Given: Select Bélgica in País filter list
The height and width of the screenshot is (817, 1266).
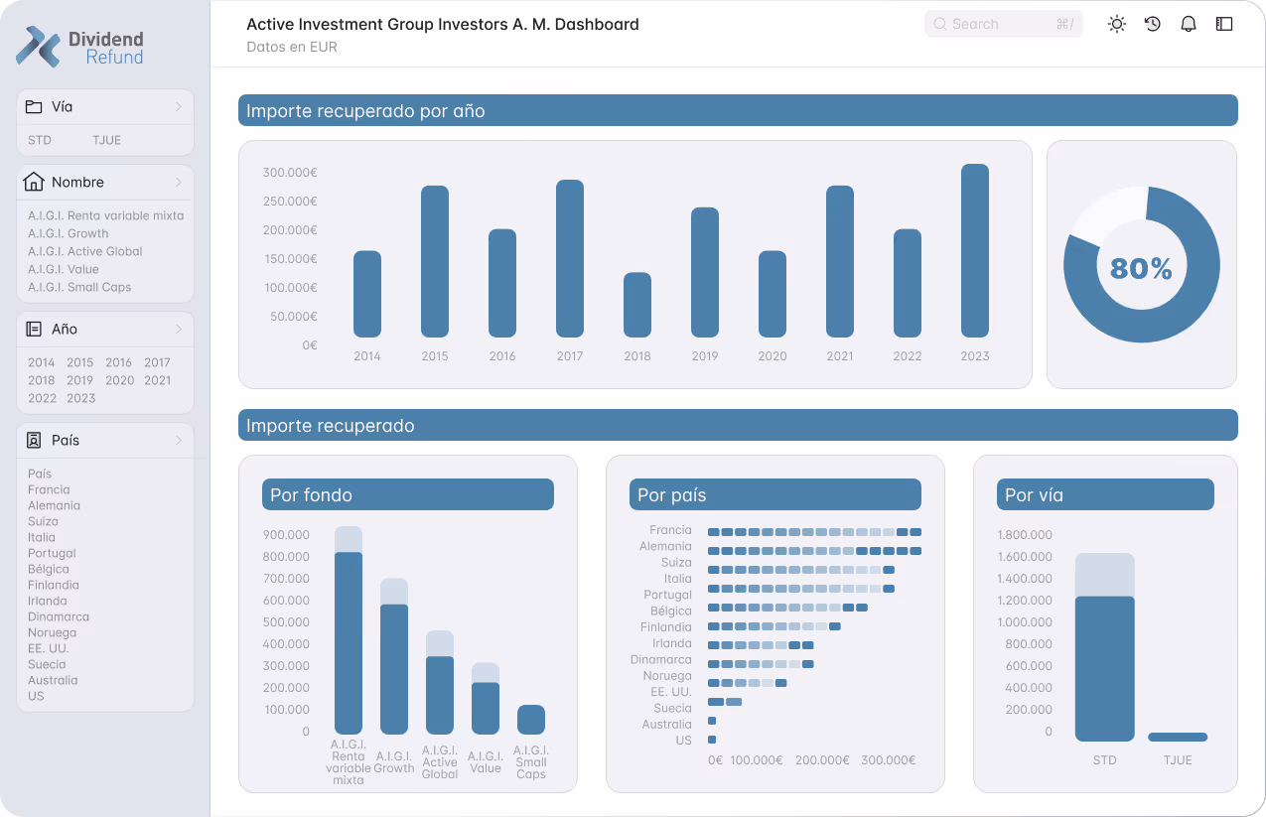Looking at the screenshot, I should click(x=49, y=569).
